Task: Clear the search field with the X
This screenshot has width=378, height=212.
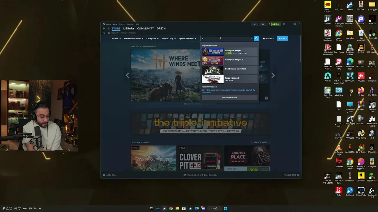Action: 252,38
